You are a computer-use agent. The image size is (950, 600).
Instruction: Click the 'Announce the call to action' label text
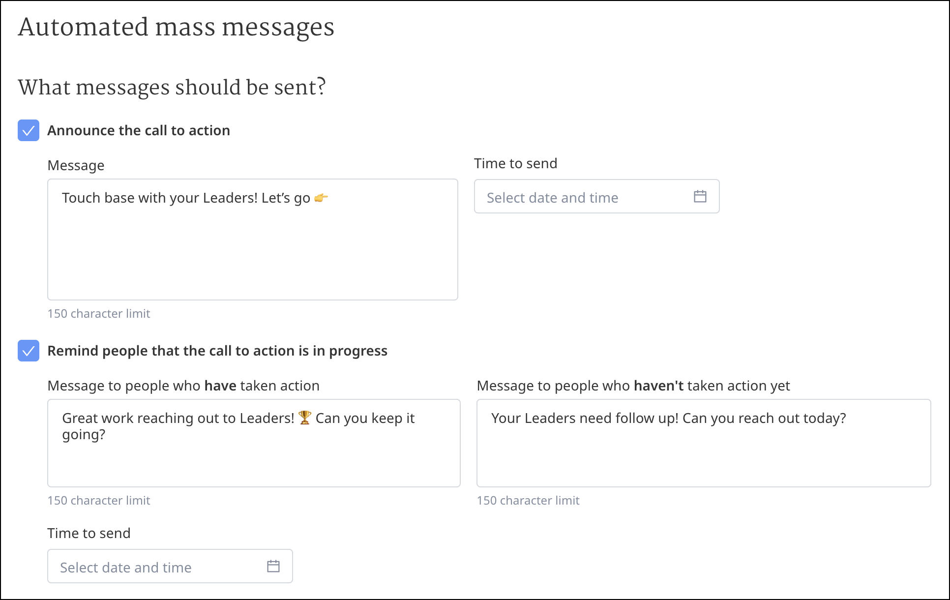[x=138, y=130]
